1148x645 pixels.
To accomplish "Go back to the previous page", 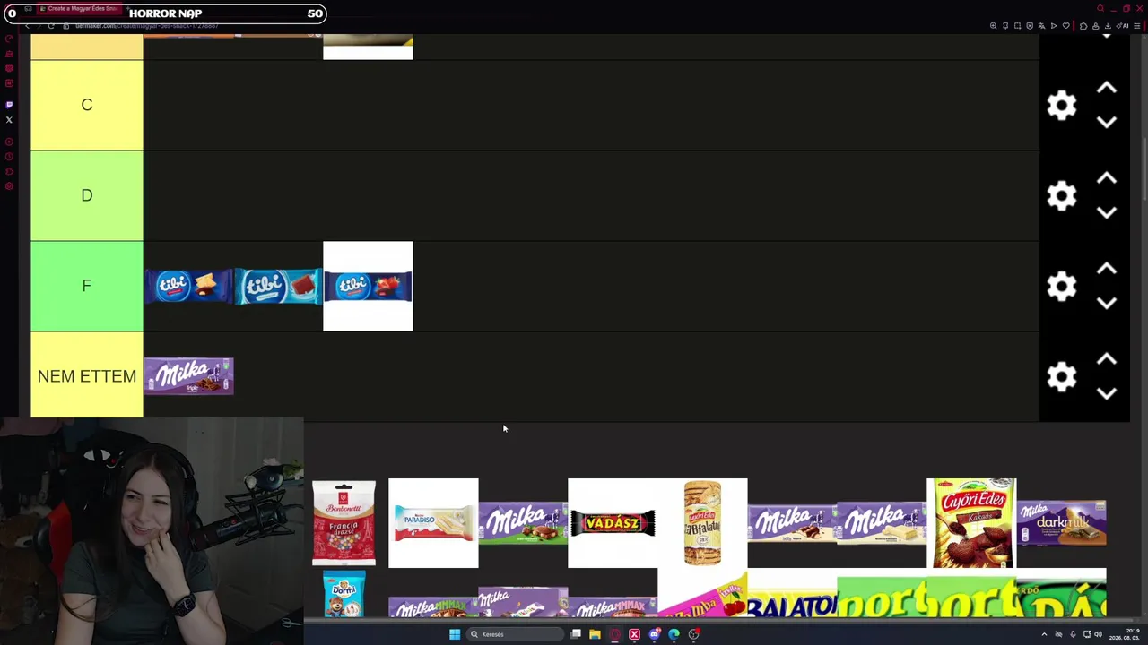I will point(28,26).
